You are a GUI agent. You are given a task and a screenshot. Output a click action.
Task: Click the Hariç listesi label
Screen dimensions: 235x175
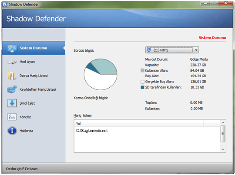(x=83, y=116)
